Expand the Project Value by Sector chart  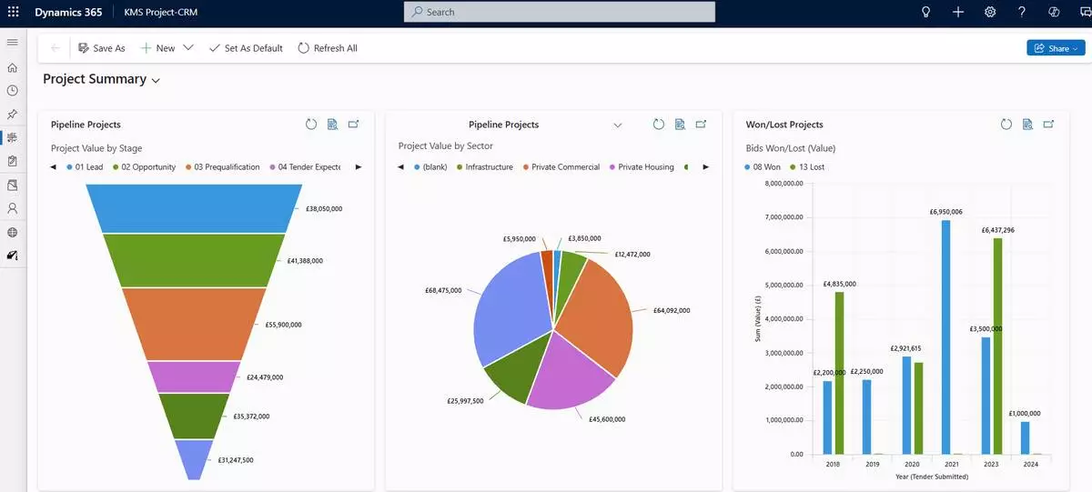pyautogui.click(x=701, y=125)
